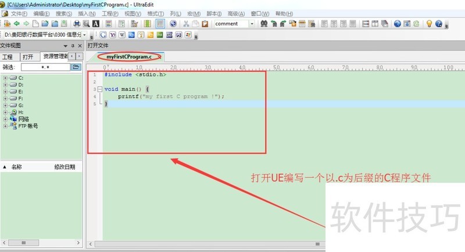
Task: Click the green Back arrow icon
Action: coord(17,24)
